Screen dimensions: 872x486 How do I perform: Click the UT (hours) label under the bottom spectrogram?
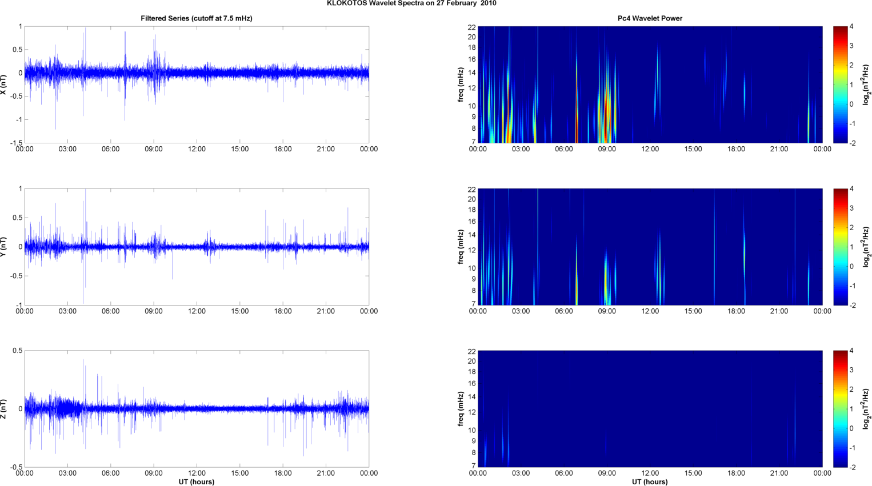click(x=650, y=482)
